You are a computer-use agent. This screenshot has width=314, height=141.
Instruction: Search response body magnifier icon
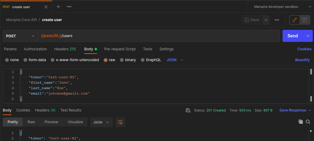pyautogui.click(x=308, y=122)
